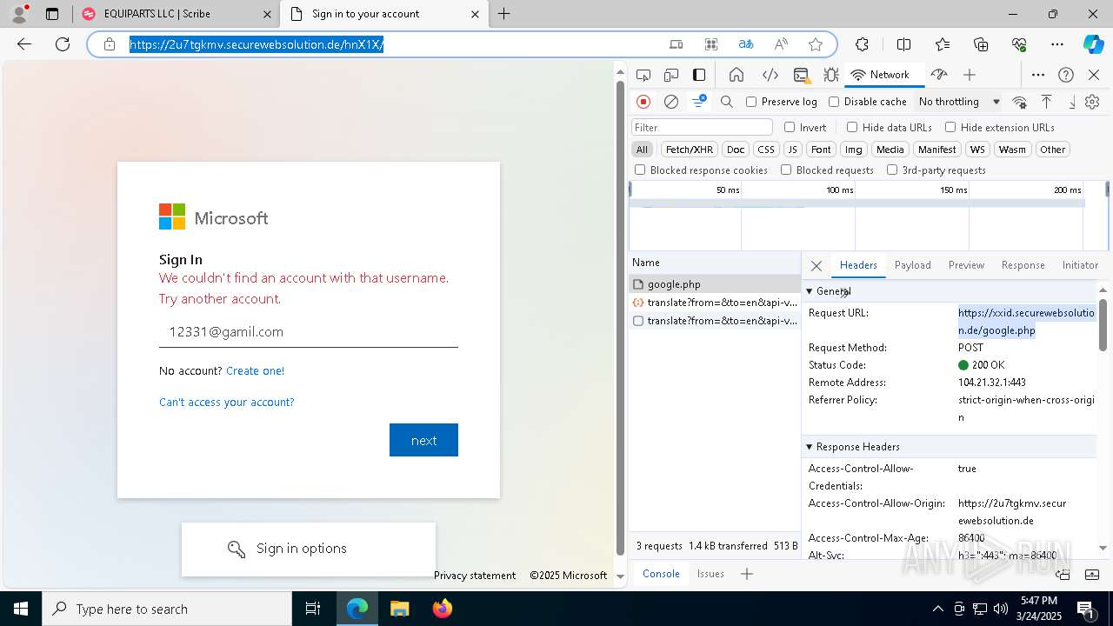
Task: Add this page to favorites star
Action: pyautogui.click(x=815, y=44)
